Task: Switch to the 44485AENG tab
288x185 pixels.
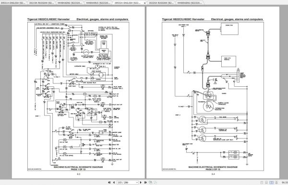Action: tap(190, 3)
